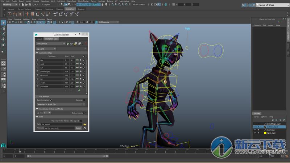
Task: Choose the Lasso Select tool
Action: pyautogui.click(x=3, y=29)
